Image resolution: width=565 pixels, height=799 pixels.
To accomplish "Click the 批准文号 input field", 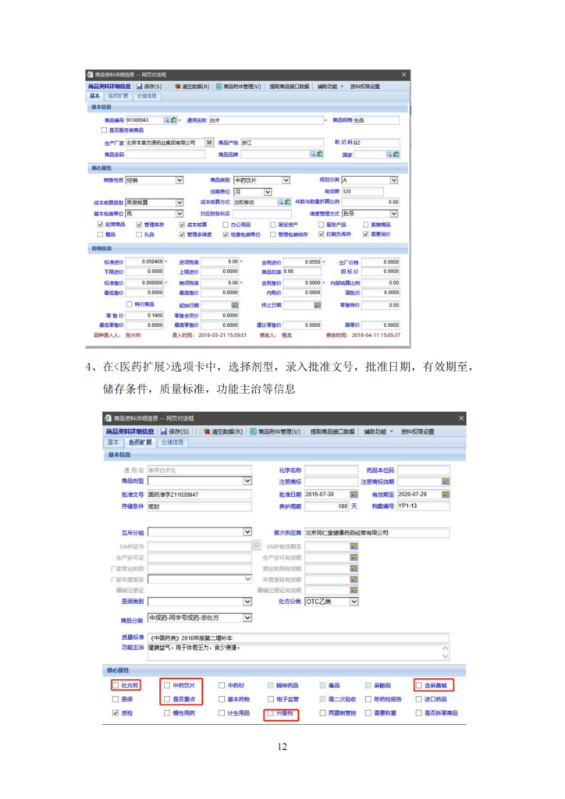I will [x=199, y=494].
